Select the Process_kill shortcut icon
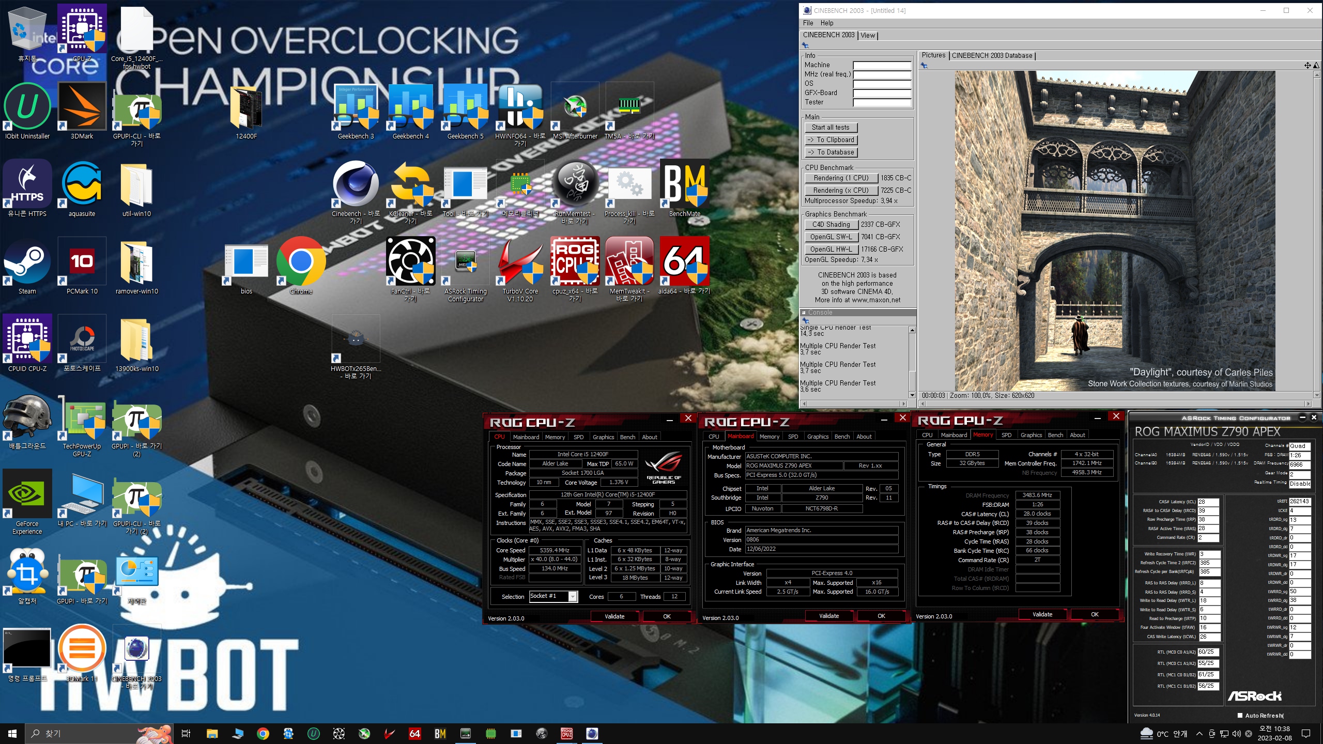Viewport: 1323px width, 744px height. tap(629, 192)
